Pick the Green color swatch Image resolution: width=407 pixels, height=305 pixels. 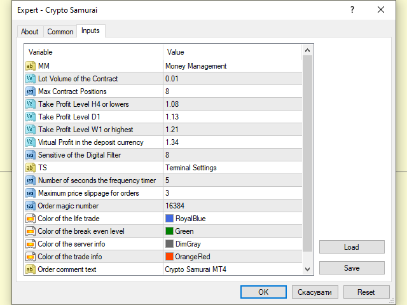(170, 231)
